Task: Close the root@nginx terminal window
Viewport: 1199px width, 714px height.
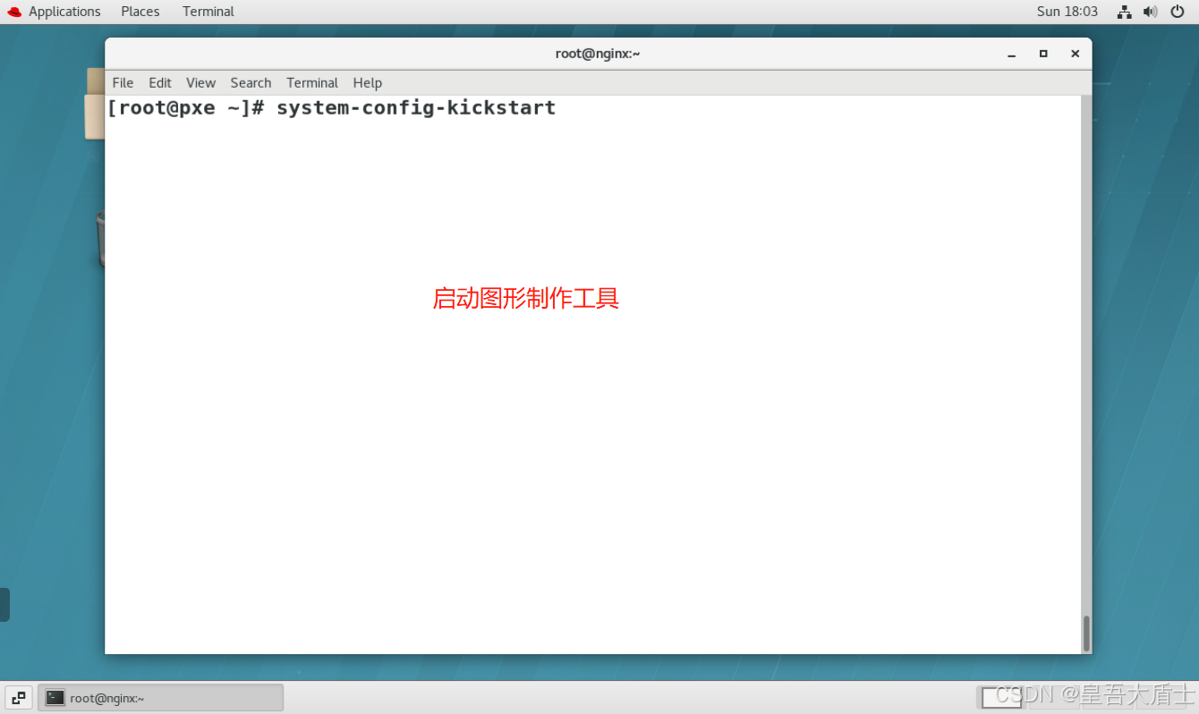Action: (x=1076, y=54)
